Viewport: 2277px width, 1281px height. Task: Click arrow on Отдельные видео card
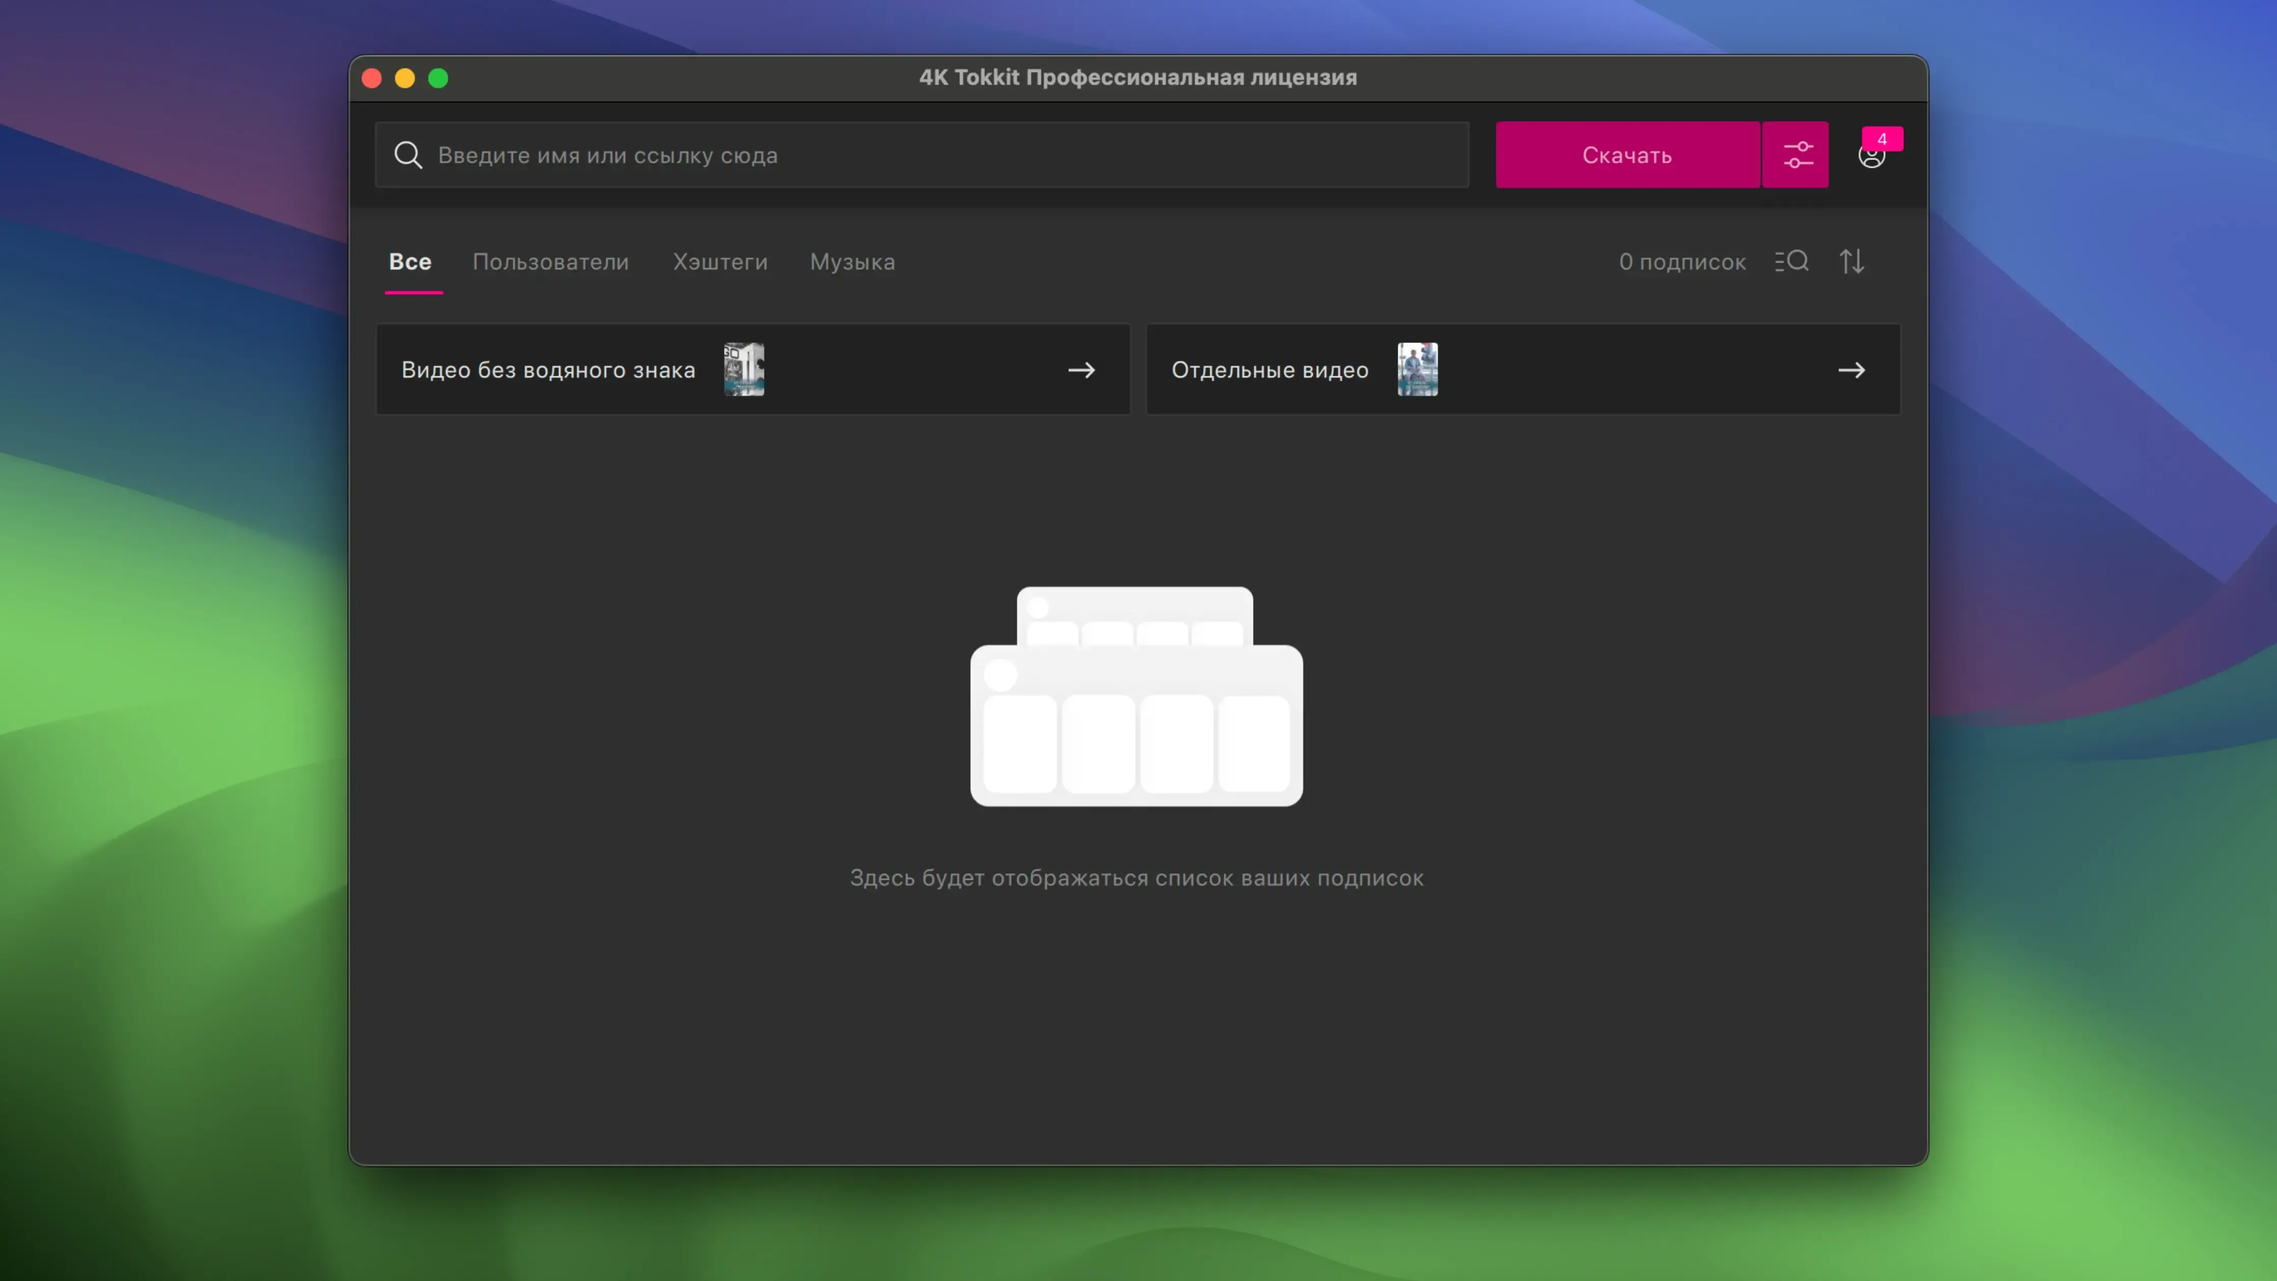coord(1851,370)
